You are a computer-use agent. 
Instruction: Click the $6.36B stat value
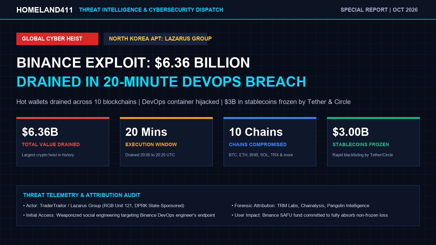tap(40, 132)
